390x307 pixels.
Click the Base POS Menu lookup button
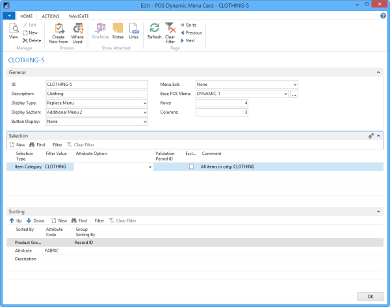coord(294,94)
